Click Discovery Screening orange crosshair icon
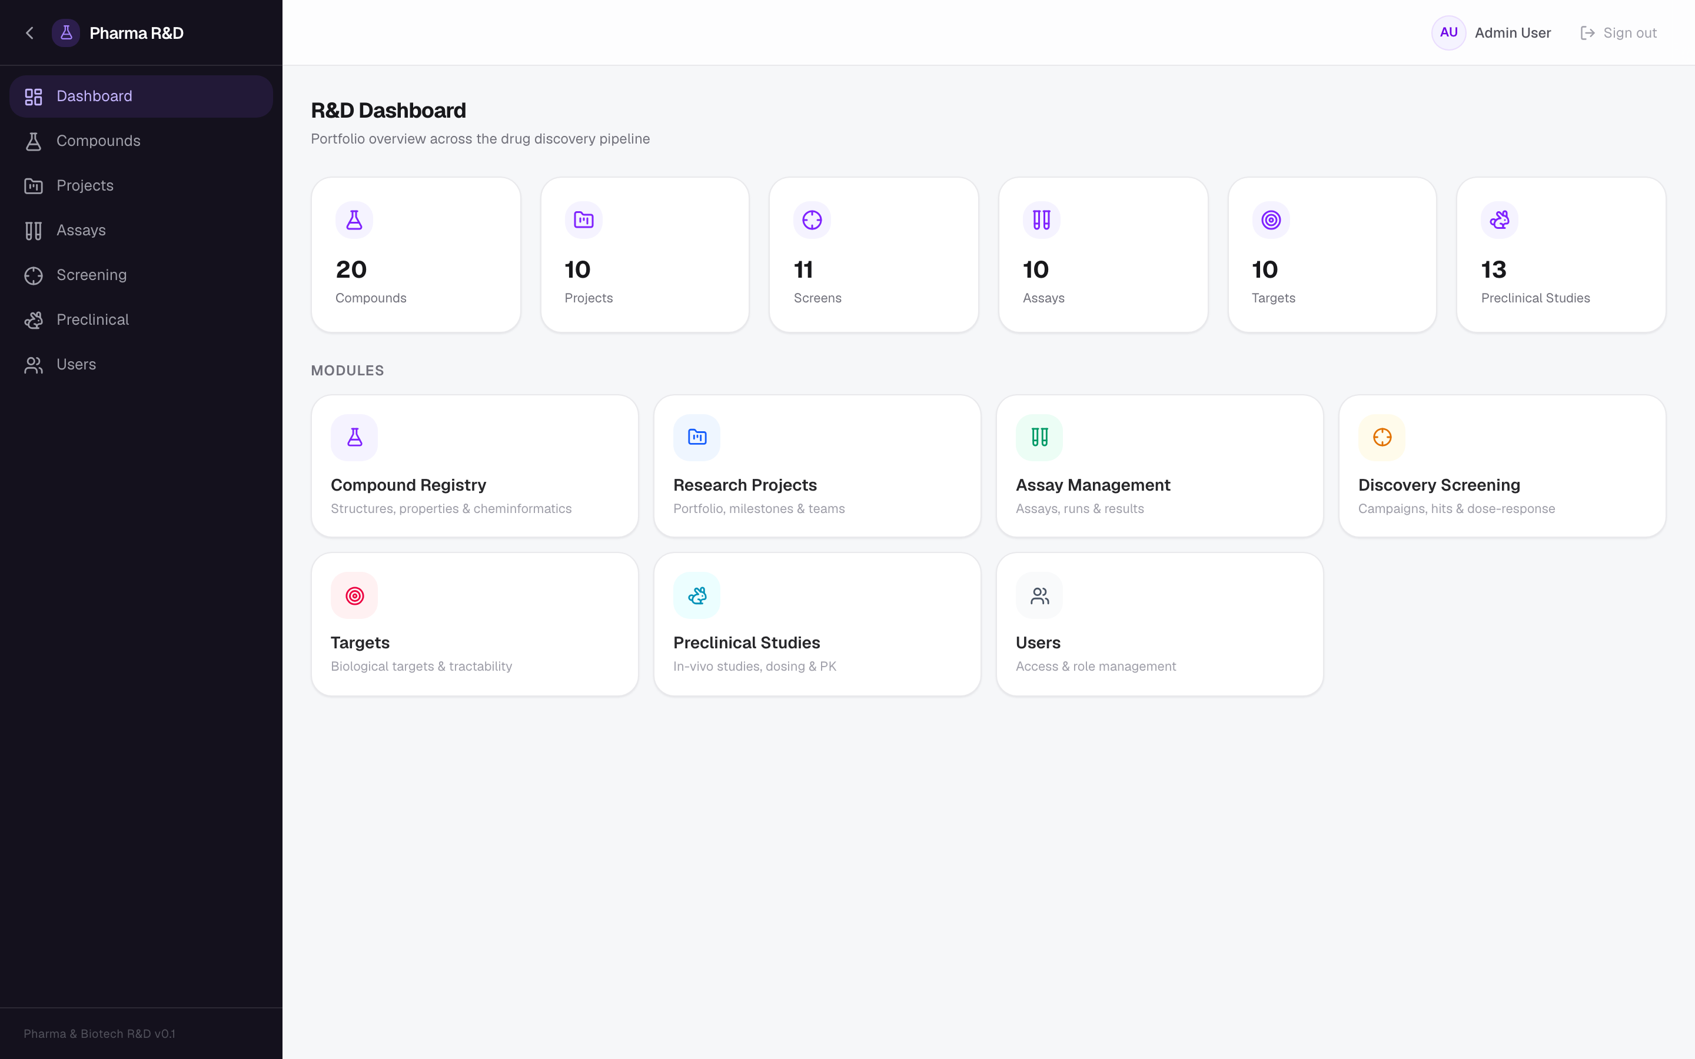This screenshot has width=1695, height=1059. (1382, 438)
